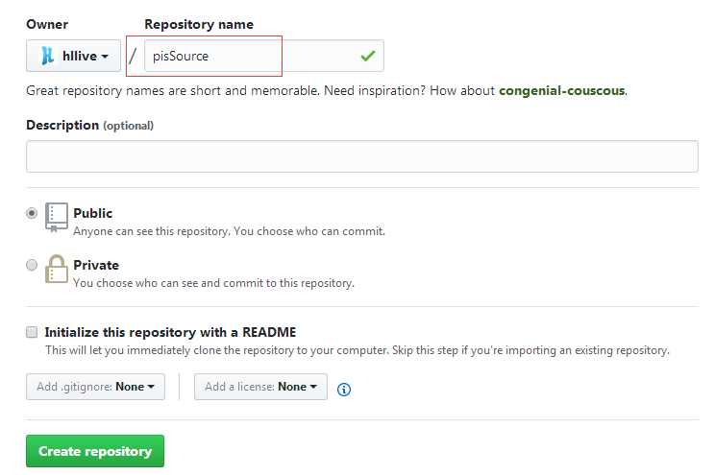Click the Public option label text
715x475 pixels.
click(92, 213)
